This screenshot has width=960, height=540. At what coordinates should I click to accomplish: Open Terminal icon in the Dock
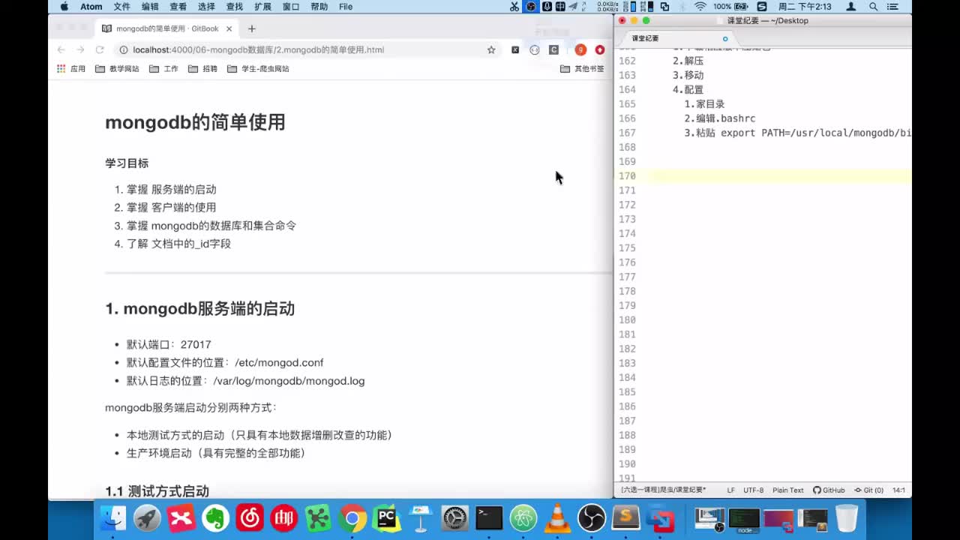(489, 517)
